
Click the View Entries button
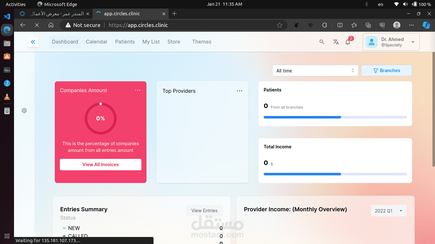204,211
